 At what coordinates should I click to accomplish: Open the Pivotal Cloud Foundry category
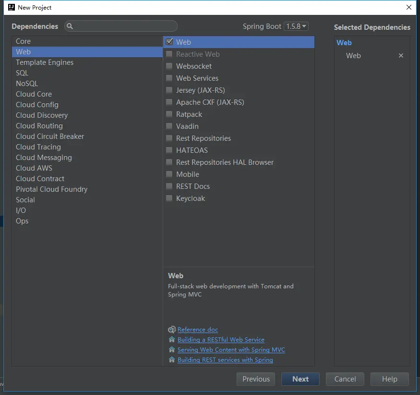[x=87, y=189]
